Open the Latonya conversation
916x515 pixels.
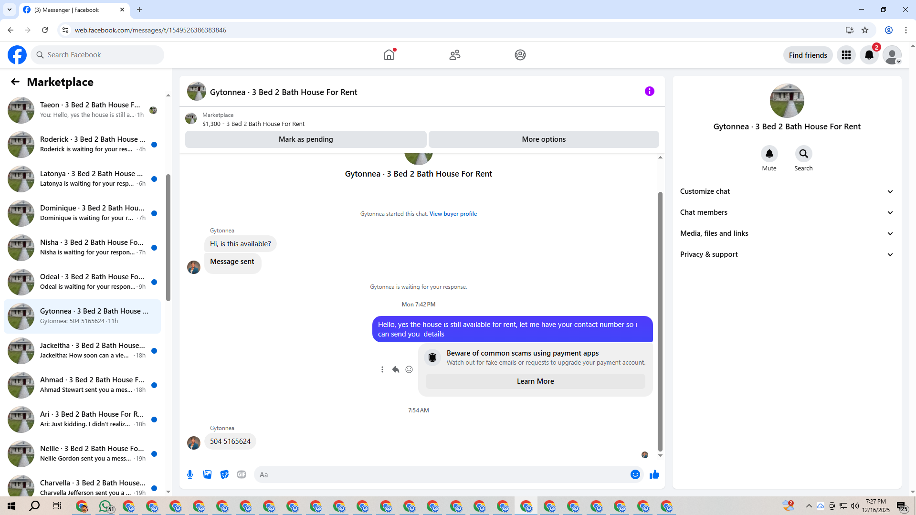coord(83,179)
